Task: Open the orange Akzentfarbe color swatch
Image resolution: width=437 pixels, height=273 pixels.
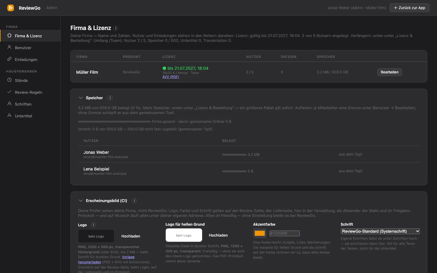Action: click(260, 233)
